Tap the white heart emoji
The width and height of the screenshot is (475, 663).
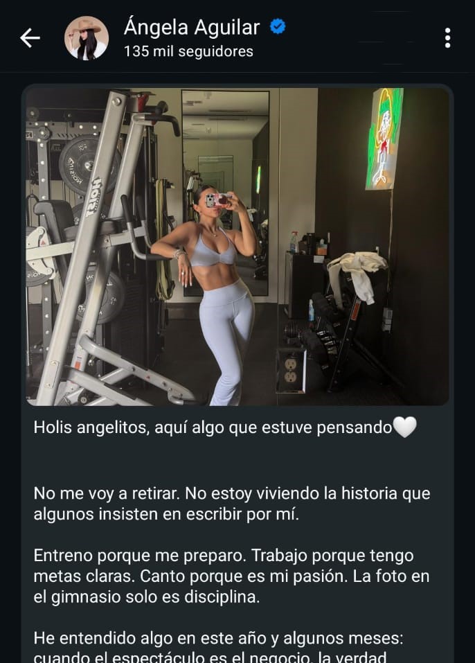pyautogui.click(x=405, y=427)
